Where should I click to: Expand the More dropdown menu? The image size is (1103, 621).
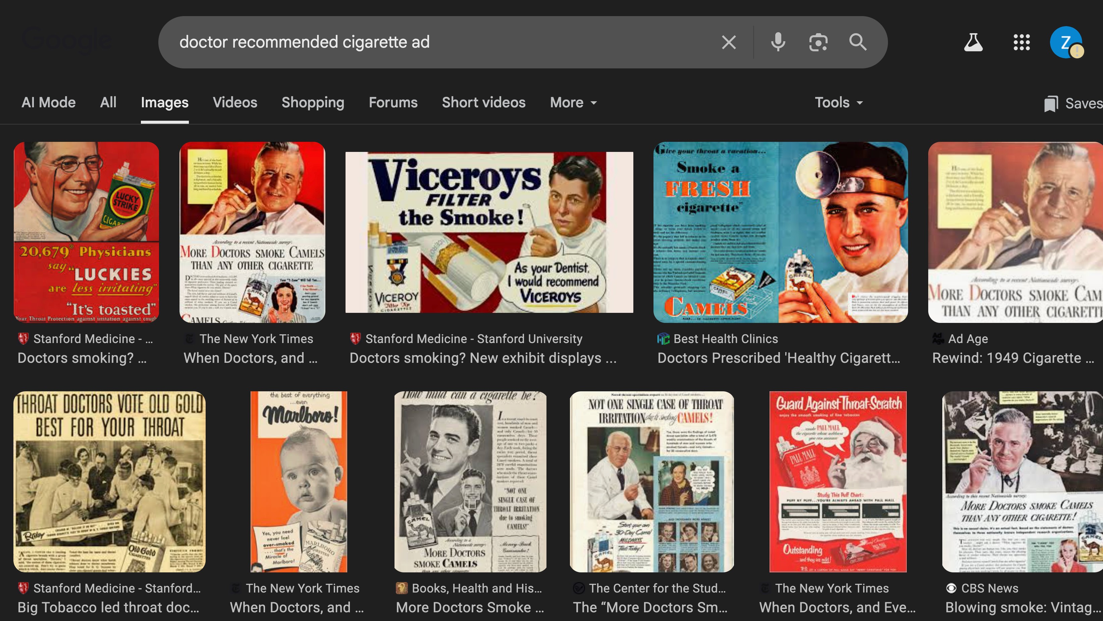(573, 103)
